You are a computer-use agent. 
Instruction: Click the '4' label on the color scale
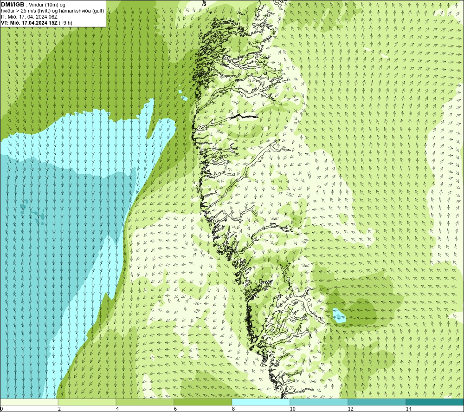(117, 409)
